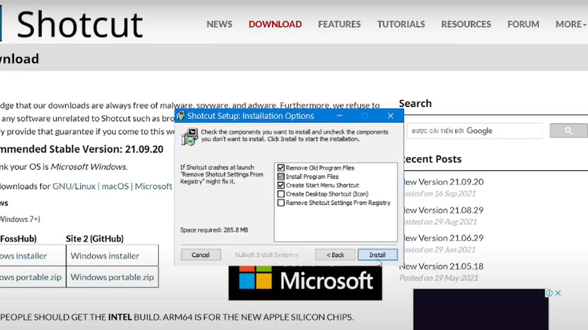Cancel the Shotcut setup

pyautogui.click(x=200, y=255)
